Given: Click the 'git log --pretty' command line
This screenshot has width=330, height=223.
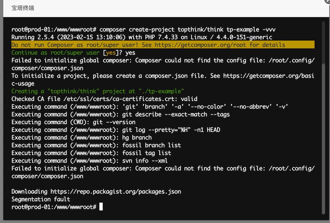Looking at the screenshot, I should (116, 130).
